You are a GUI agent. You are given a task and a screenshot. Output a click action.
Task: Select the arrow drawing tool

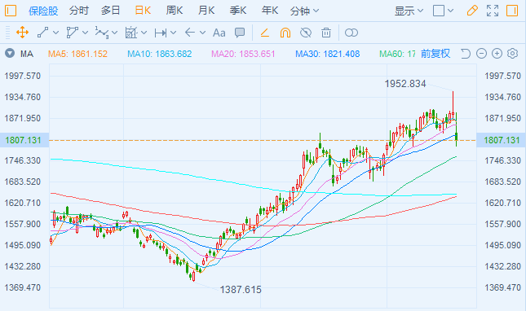[x=190, y=33]
